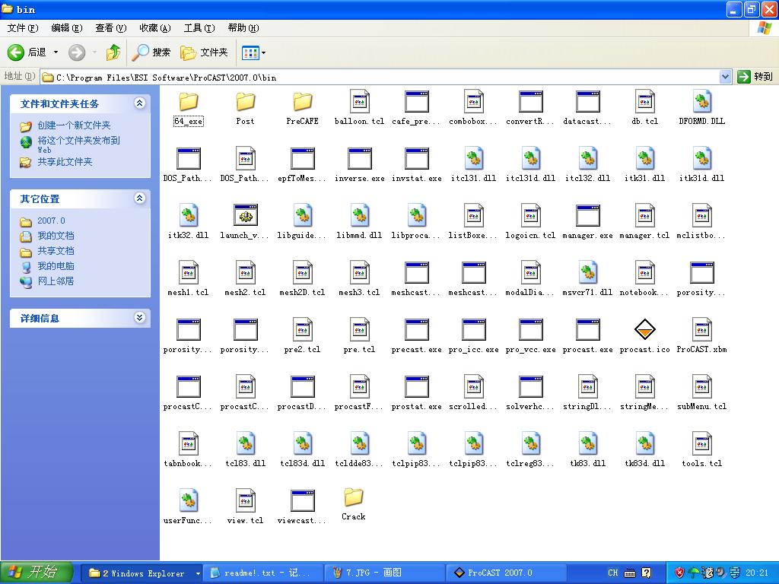Select the pro_vcc.exe file
The width and height of the screenshot is (779, 584).
(530, 336)
